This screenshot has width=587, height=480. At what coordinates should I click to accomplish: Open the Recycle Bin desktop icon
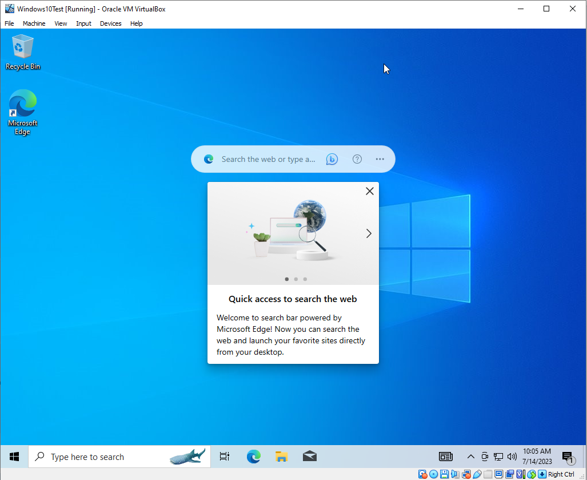[x=22, y=51]
